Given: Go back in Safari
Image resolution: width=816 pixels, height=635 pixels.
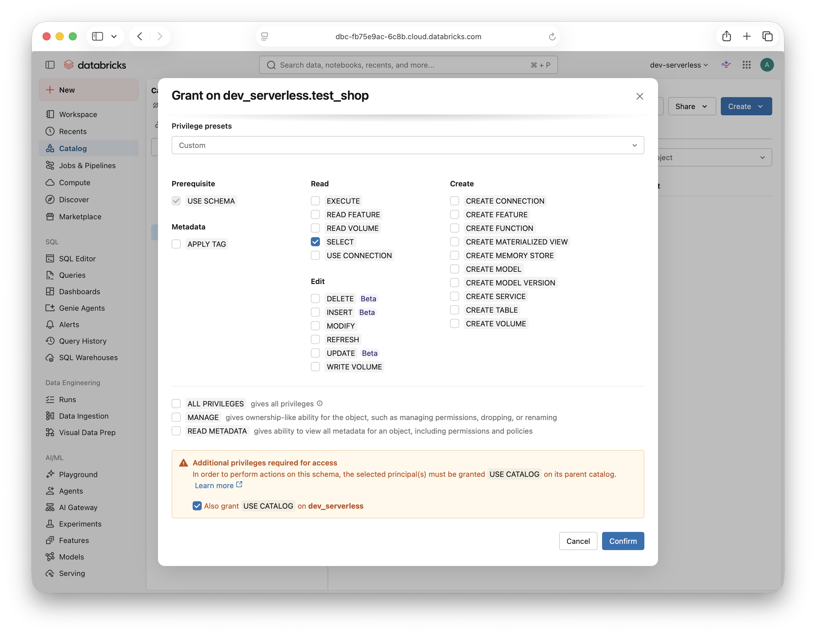Looking at the screenshot, I should pyautogui.click(x=140, y=36).
